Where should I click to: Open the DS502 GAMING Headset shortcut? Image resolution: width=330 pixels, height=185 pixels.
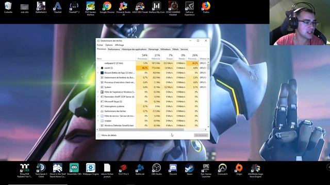pyautogui.click(x=173, y=9)
